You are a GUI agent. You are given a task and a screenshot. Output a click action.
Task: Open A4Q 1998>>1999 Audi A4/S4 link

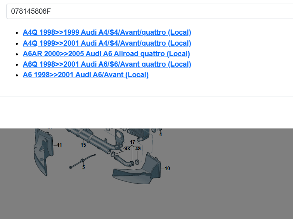pos(107,33)
